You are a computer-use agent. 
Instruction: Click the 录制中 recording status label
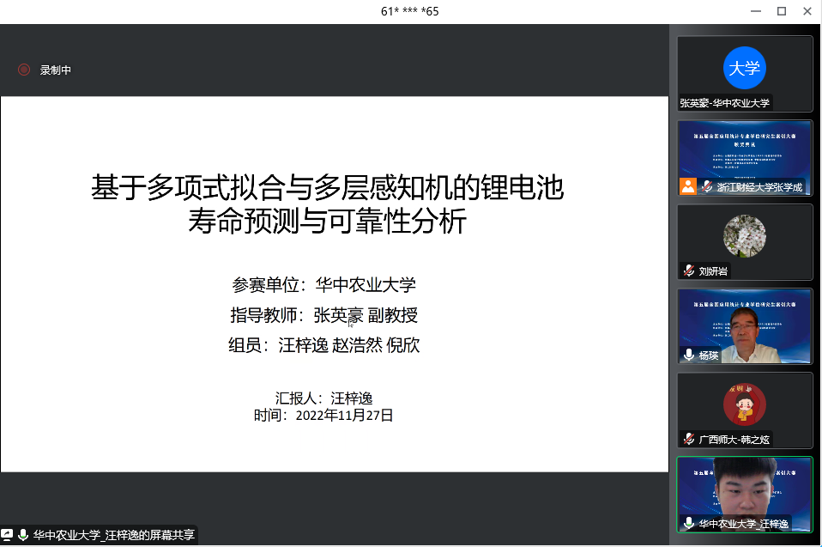(55, 70)
